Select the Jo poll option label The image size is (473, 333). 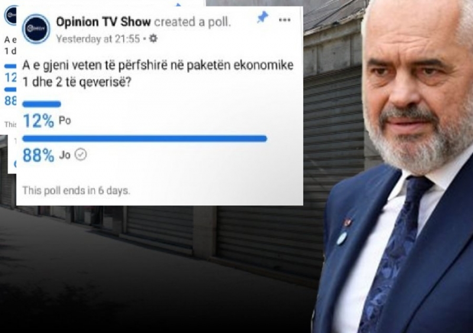[x=64, y=155]
